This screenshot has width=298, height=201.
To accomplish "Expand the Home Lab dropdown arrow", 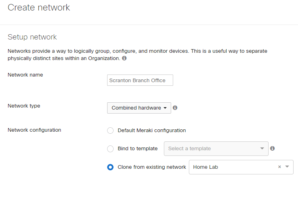I will pyautogui.click(x=287, y=167).
